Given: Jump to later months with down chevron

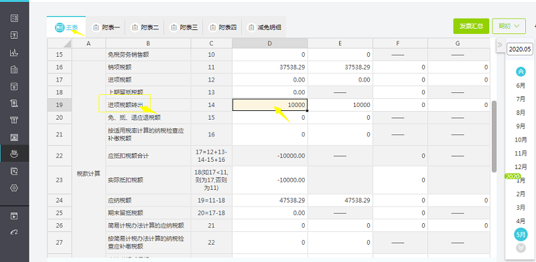Looking at the screenshot, I should tap(521, 248).
